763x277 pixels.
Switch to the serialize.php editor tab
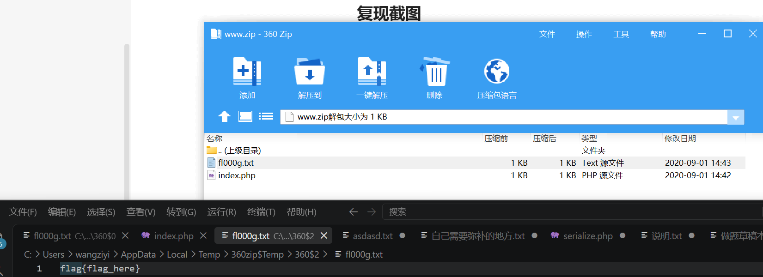pos(588,236)
